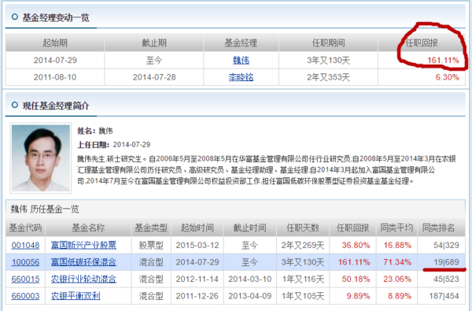Select tenure 2年又269天
This screenshot has height=311, width=472.
[x=303, y=245]
